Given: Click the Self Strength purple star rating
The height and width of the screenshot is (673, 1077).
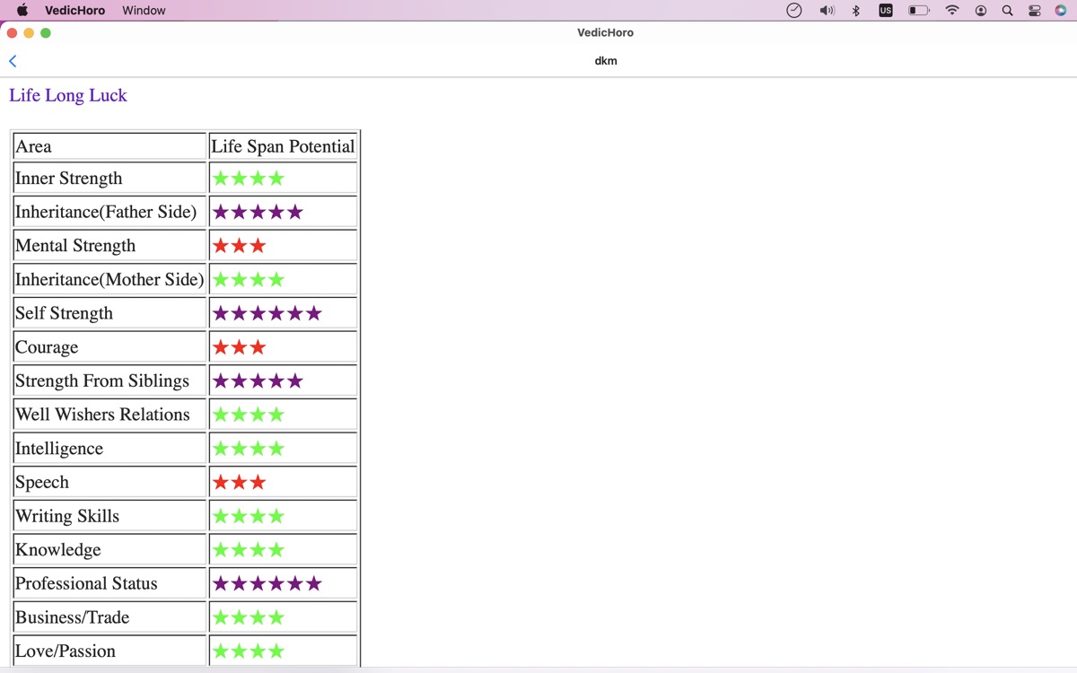Looking at the screenshot, I should (x=267, y=313).
